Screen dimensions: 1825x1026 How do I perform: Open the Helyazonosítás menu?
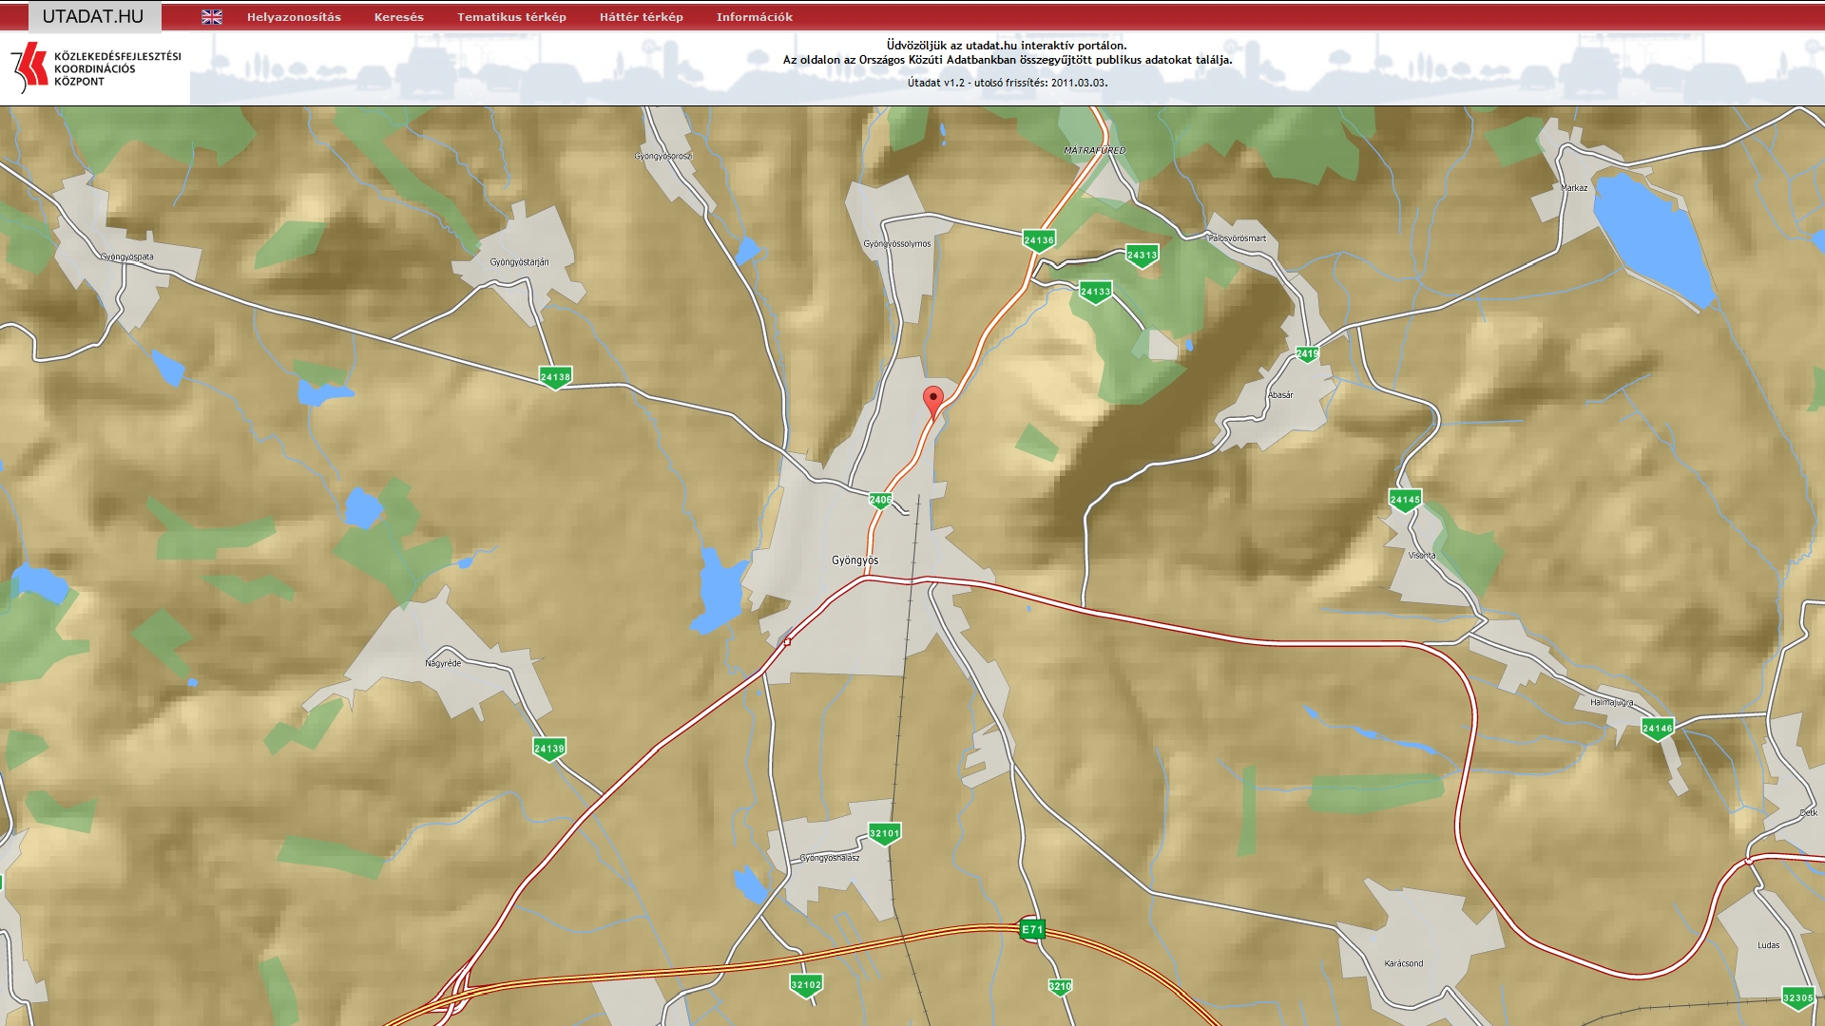[x=294, y=17]
